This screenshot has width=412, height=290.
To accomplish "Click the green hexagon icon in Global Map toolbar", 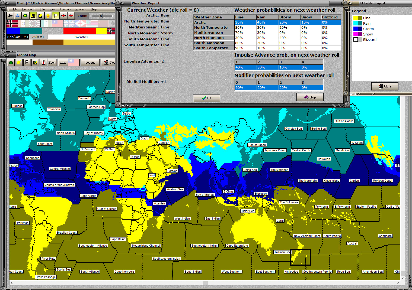I will (11, 63).
